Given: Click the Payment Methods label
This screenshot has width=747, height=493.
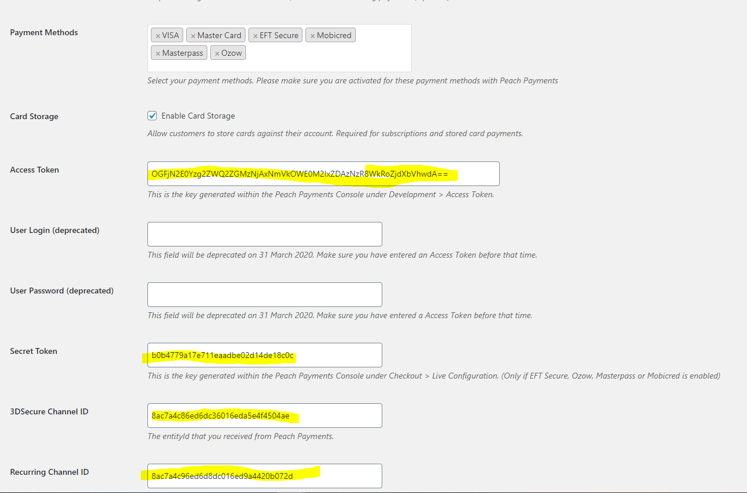Looking at the screenshot, I should click(x=44, y=32).
